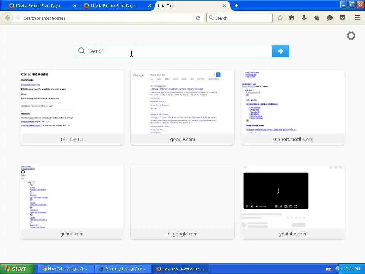
Task: Click the back navigation arrow
Action: [x=7, y=18]
